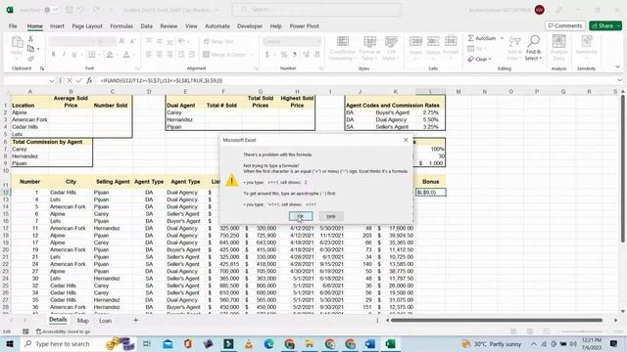
Task: Click the Comma Style icon
Action: click(x=295, y=55)
